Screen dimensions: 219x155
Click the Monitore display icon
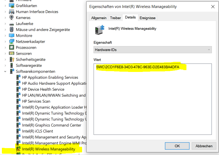coord(12,36)
